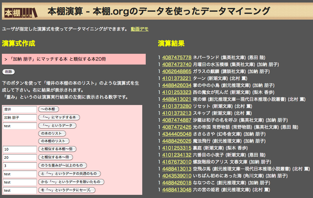Click the 演算式作成 heading
The width and height of the screenshot is (313, 198).
[x=19, y=43]
